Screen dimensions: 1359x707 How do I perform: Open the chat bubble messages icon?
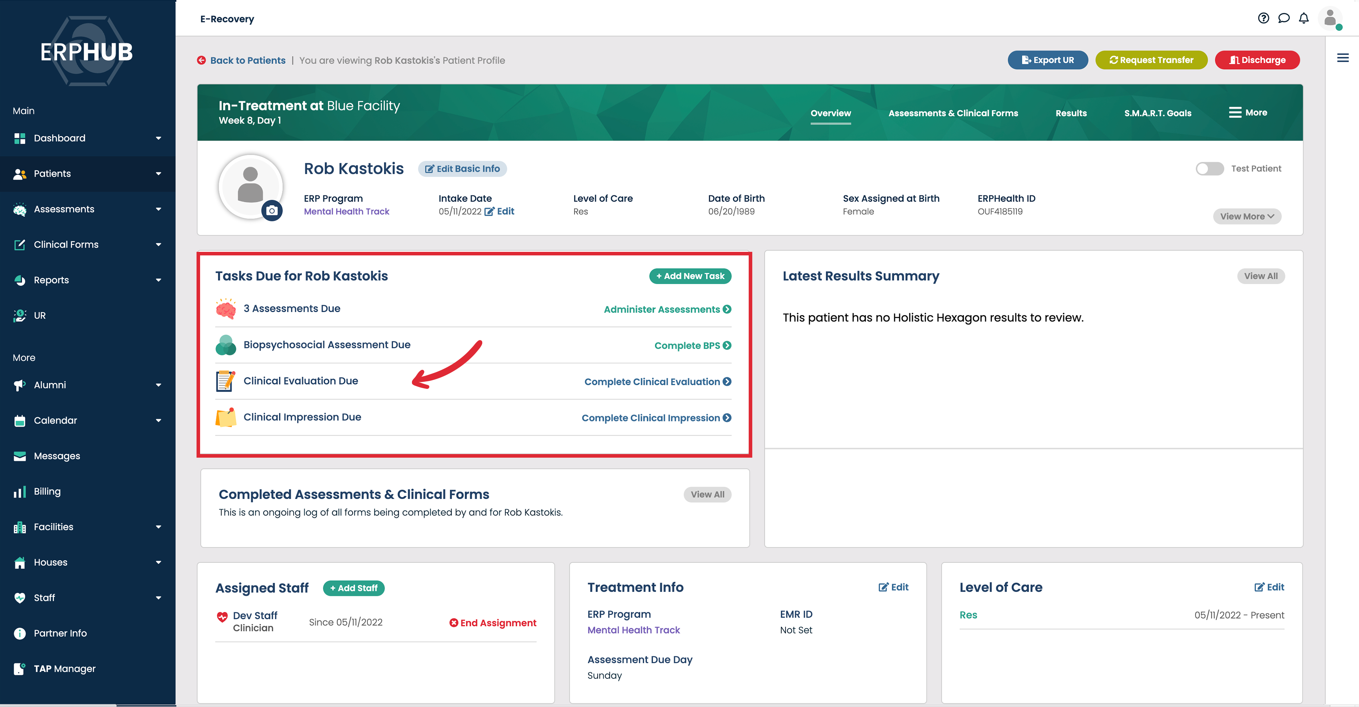pyautogui.click(x=1283, y=19)
